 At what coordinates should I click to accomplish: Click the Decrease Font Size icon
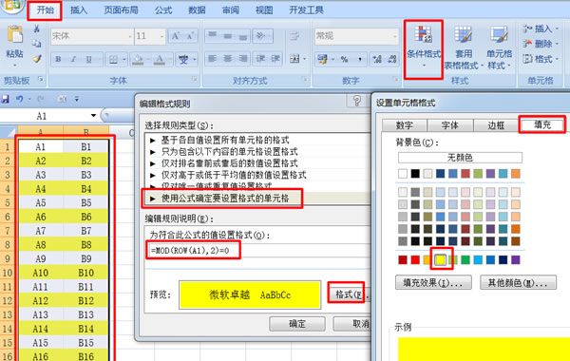pos(190,36)
